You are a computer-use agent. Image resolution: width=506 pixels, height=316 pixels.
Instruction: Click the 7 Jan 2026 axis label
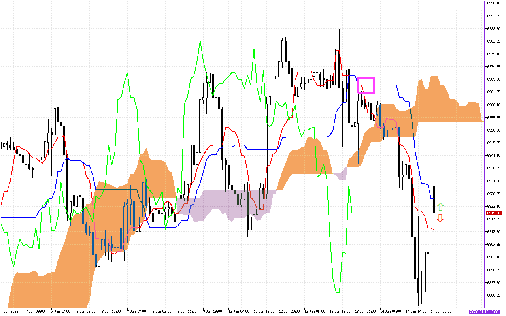click(10, 311)
